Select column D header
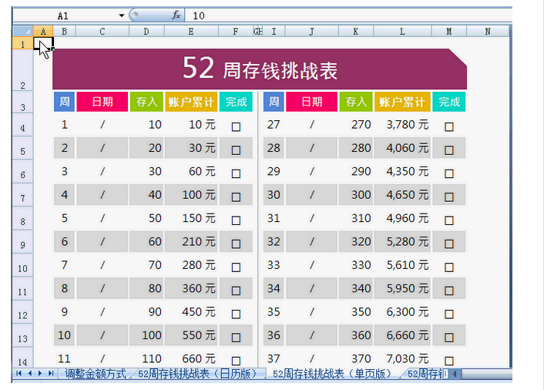This screenshot has width=544, height=390. [x=146, y=32]
